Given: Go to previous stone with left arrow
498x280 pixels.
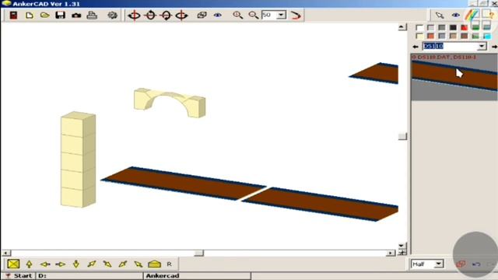Looking at the screenshot, I should 416,47.
